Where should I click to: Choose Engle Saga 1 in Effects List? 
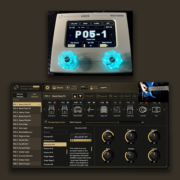(55, 156)
